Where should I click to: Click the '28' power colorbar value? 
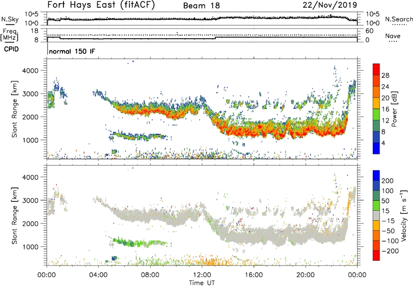click(x=385, y=75)
